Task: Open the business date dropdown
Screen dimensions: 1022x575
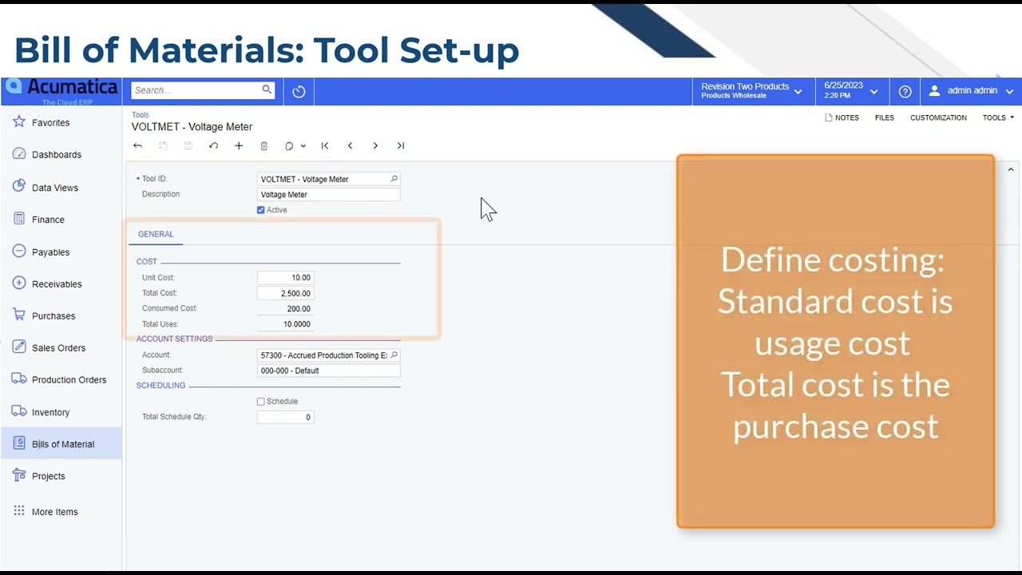Action: click(850, 91)
